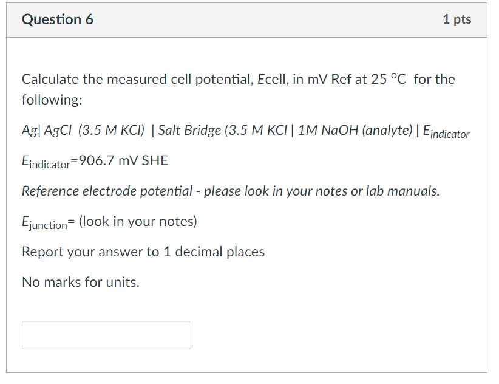Click the empty answer input box
Image resolution: width=499 pixels, height=384 pixels.
106,335
